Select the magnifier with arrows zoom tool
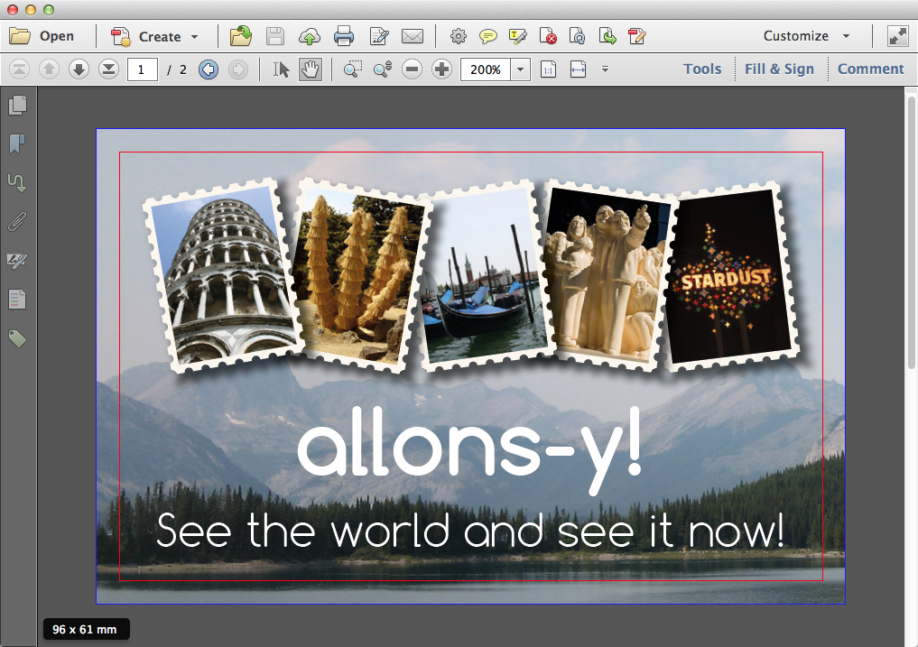 (x=383, y=69)
